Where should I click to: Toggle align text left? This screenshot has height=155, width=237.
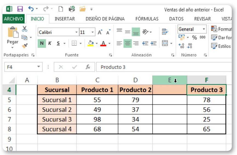click(119, 43)
